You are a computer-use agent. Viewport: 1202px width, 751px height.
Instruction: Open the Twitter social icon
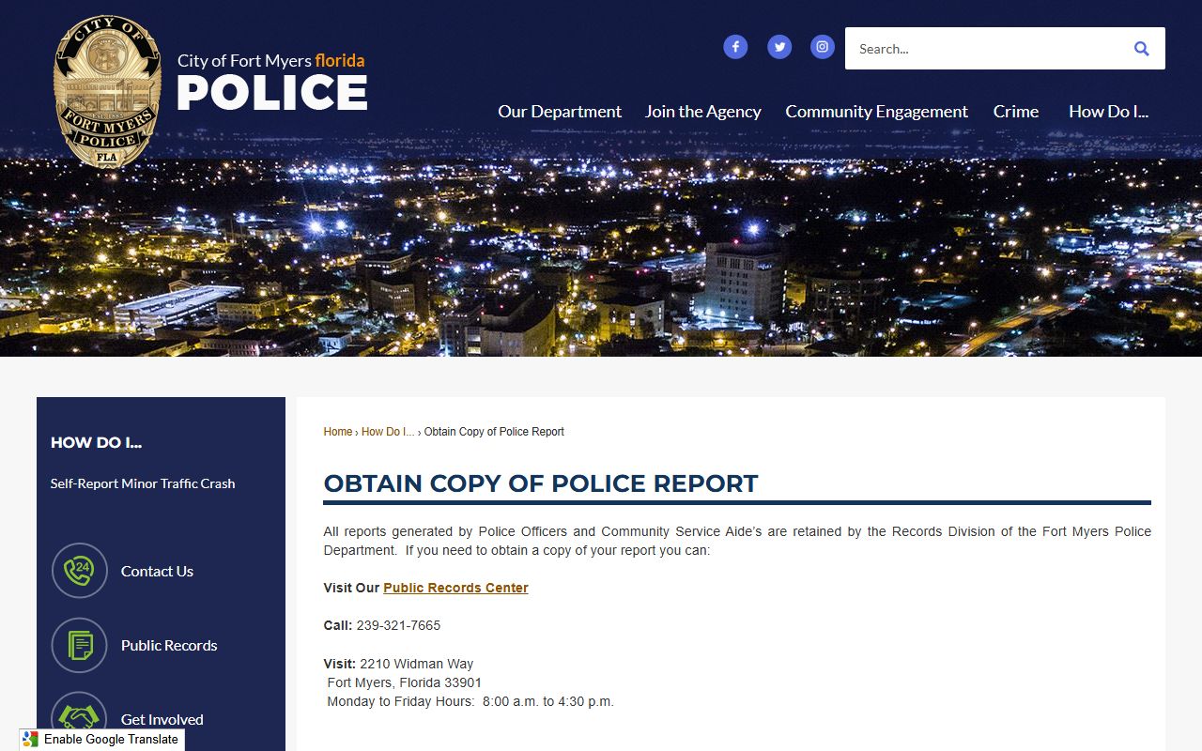click(x=779, y=47)
